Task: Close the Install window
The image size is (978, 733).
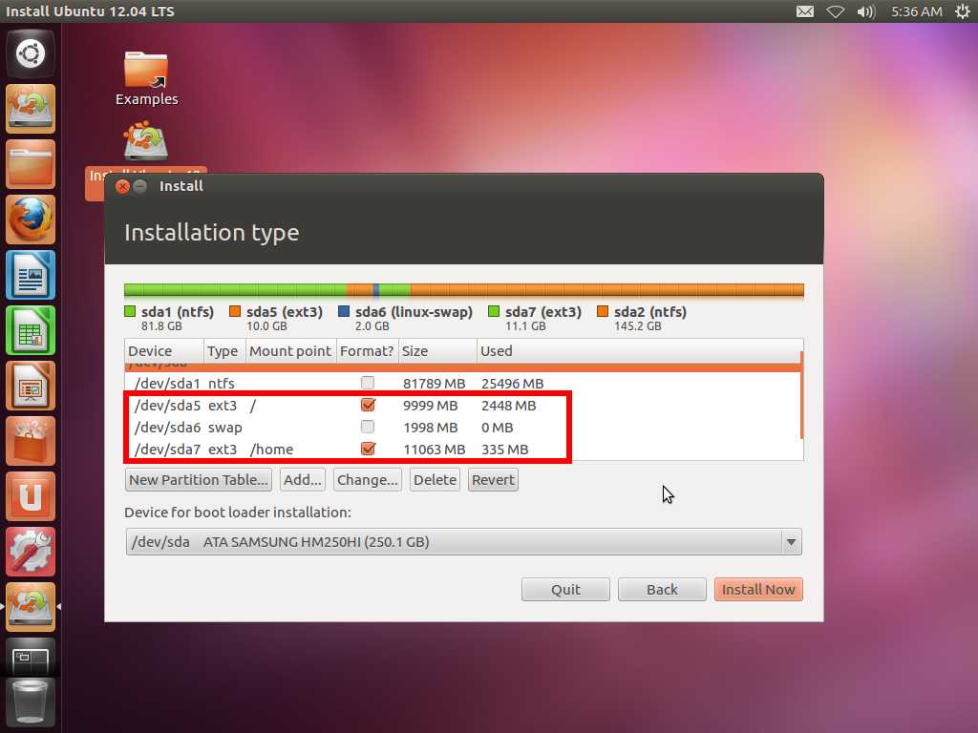Action: click(123, 186)
